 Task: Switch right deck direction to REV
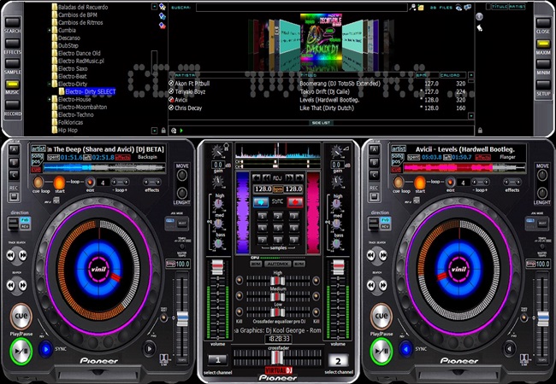(385, 227)
